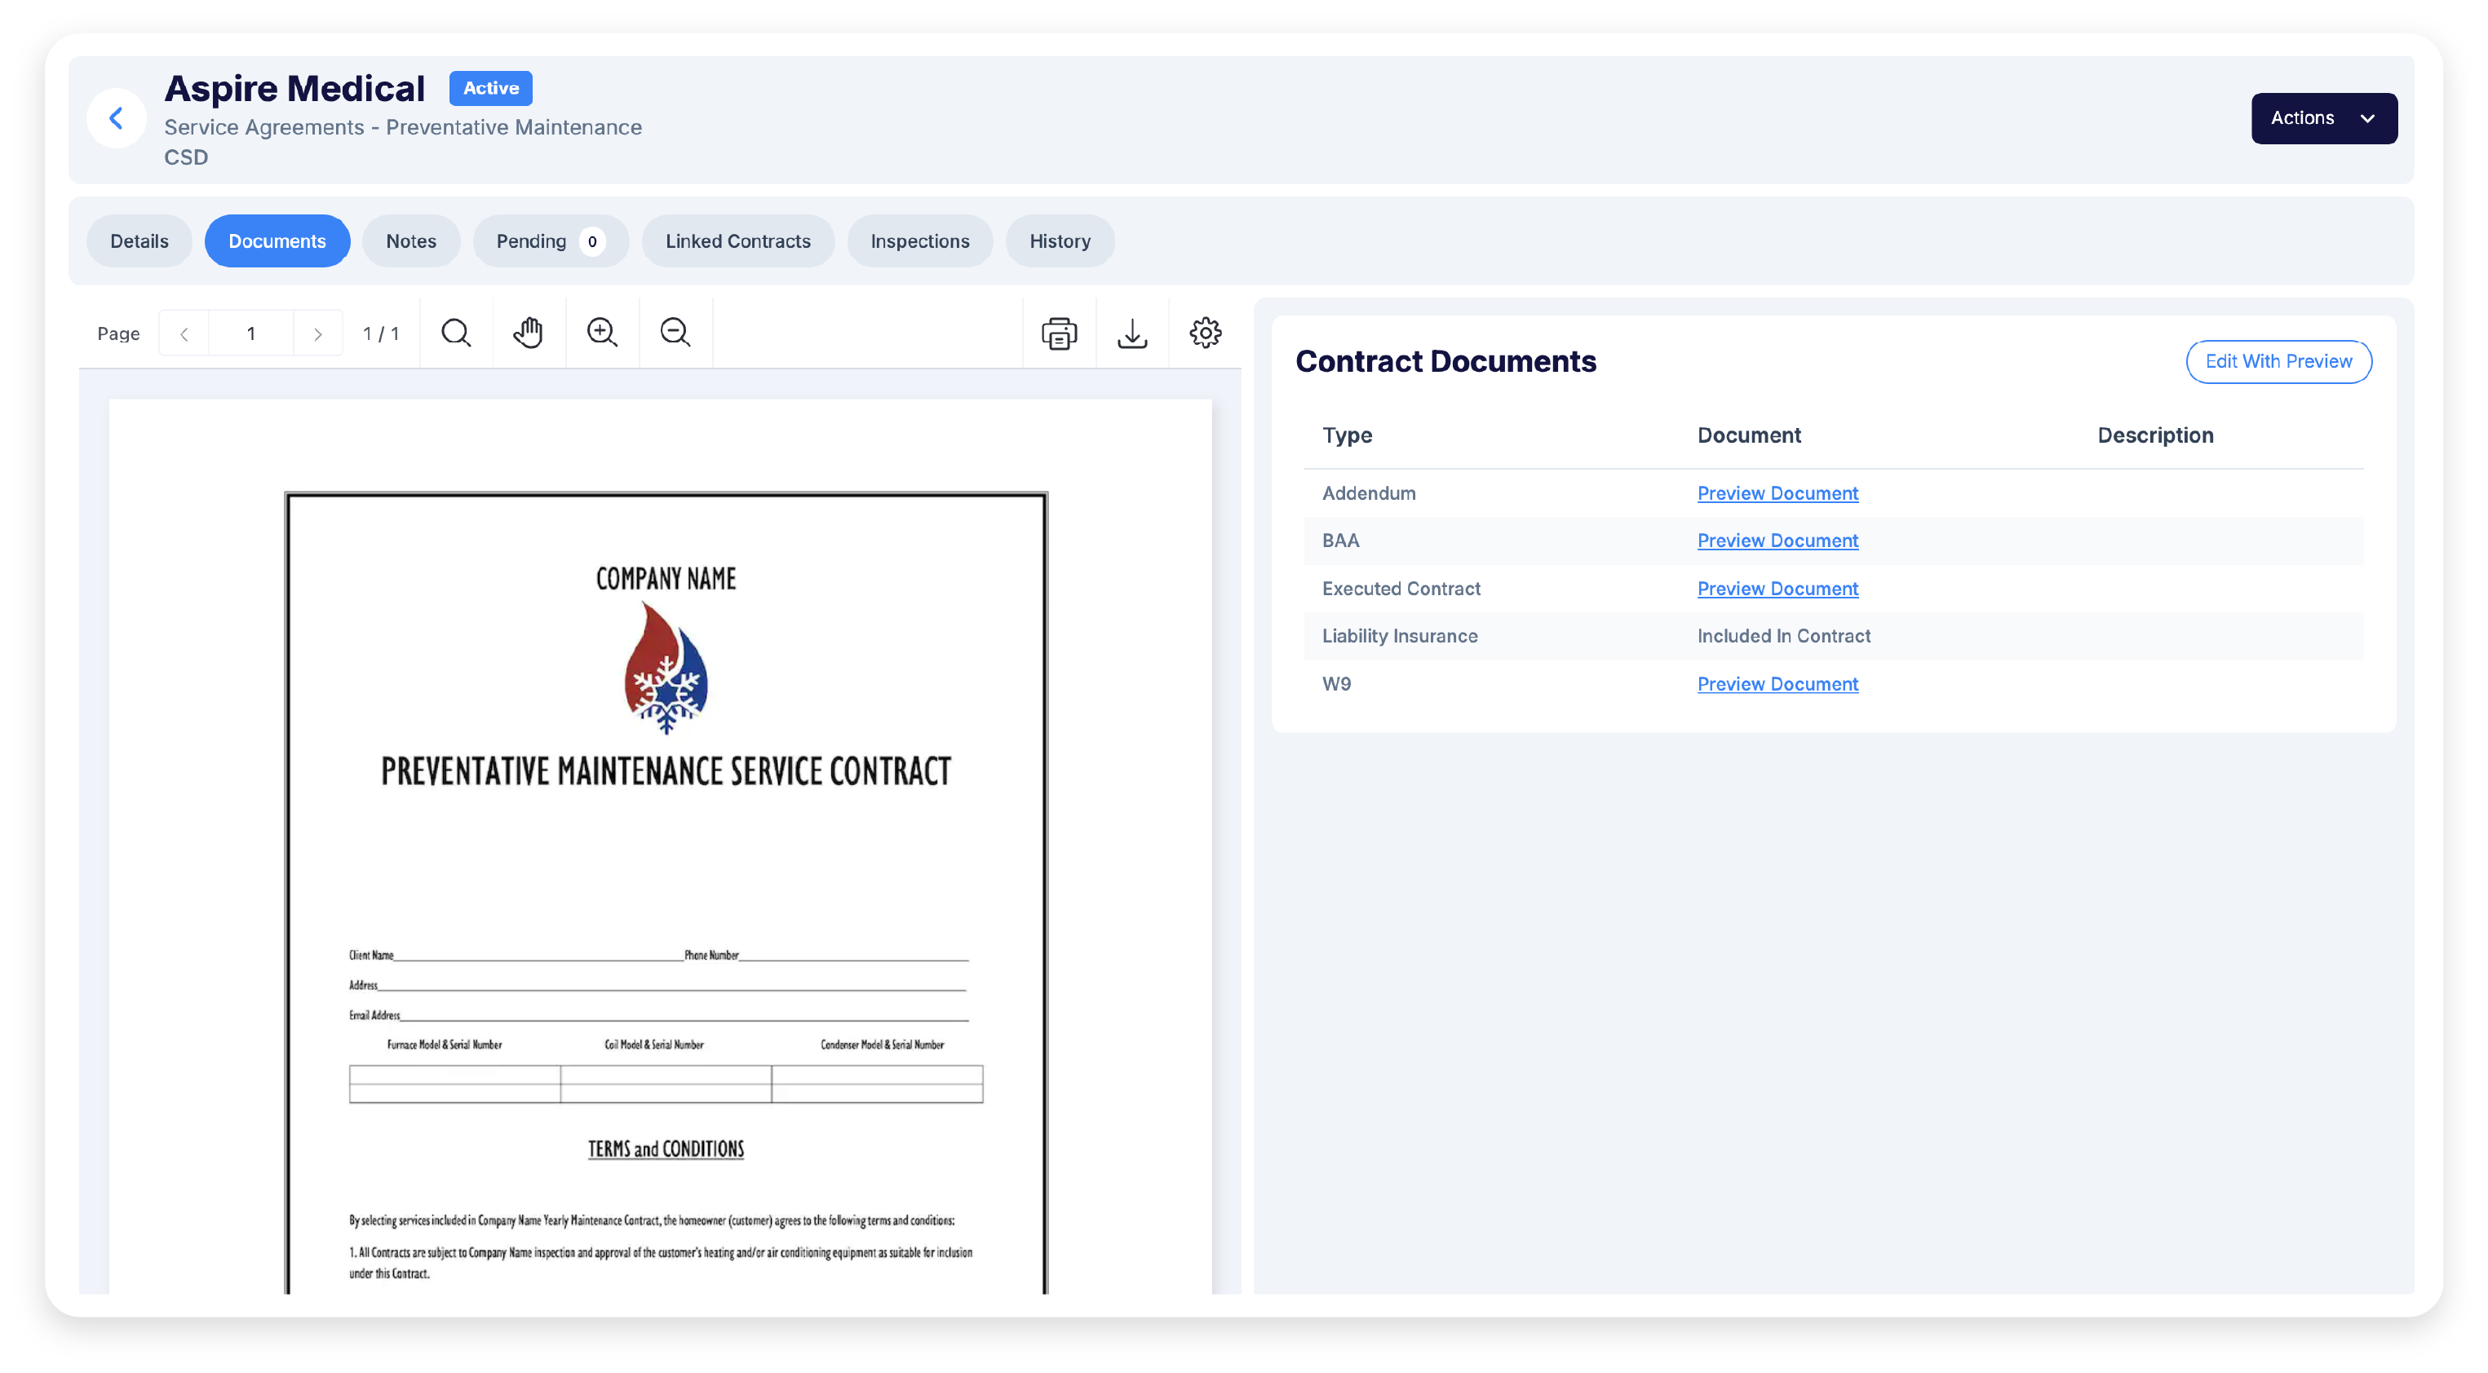Switch to the Inspections tab
The width and height of the screenshot is (2488, 1373).
click(919, 241)
